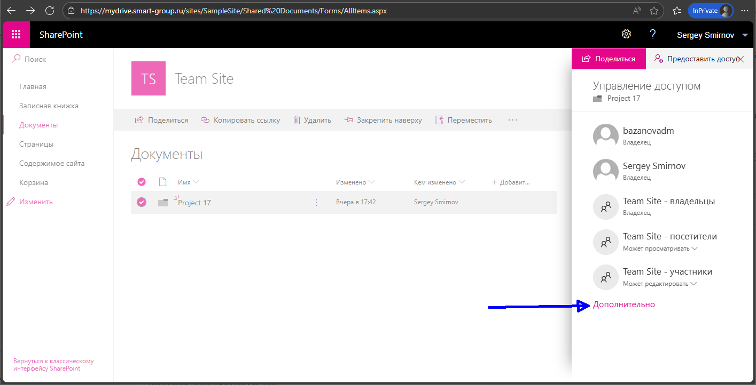
Task: Click the help question mark icon
Action: [x=652, y=35]
